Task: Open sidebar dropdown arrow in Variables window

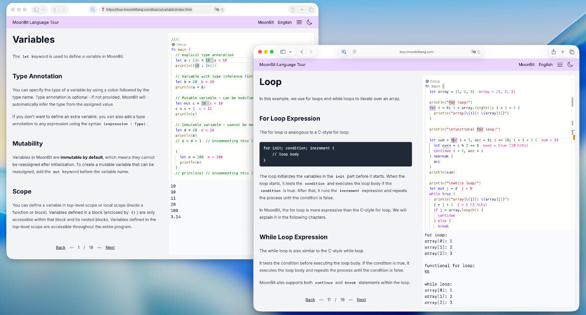Action: pyautogui.click(x=43, y=9)
